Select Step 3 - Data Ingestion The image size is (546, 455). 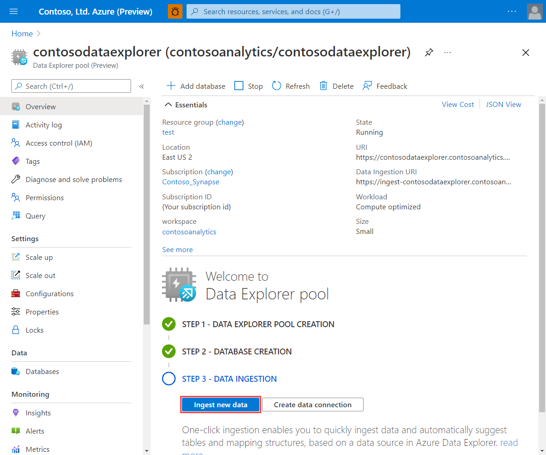click(x=229, y=379)
